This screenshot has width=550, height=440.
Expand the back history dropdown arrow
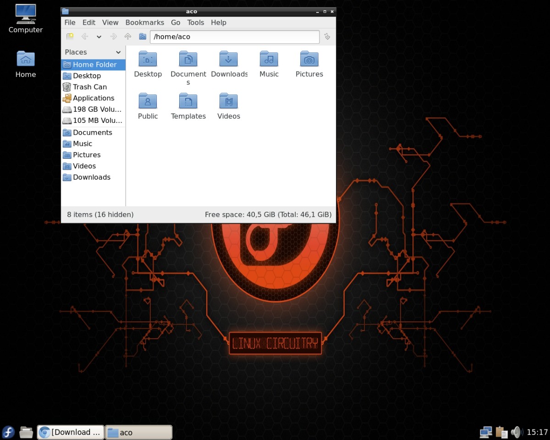pos(99,37)
